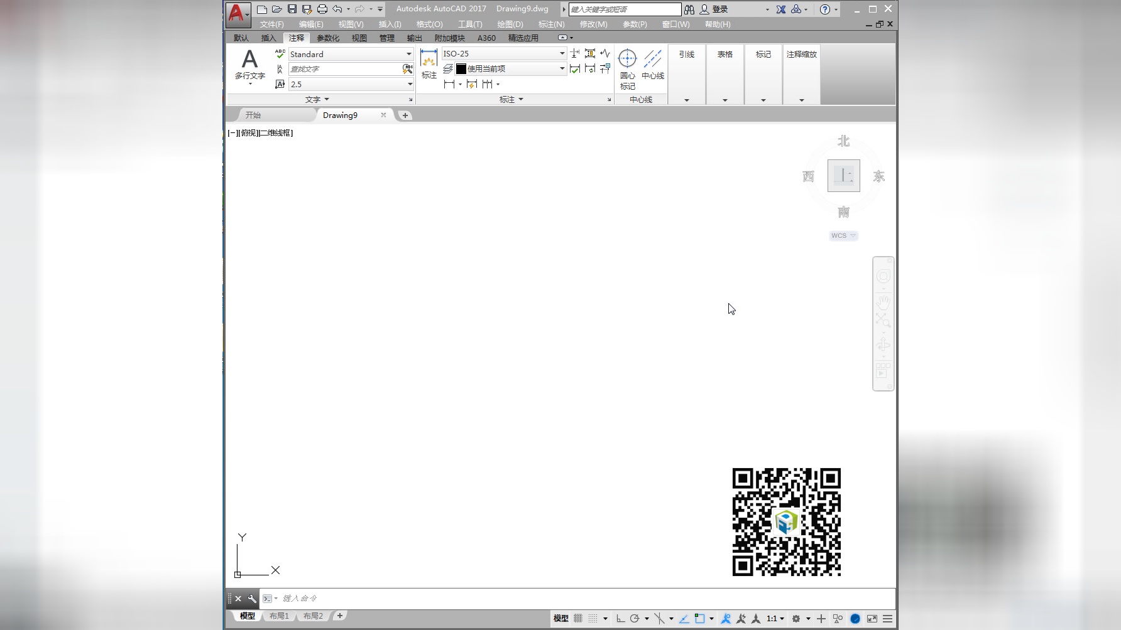Click the pan hand icon in navigation bar

[x=883, y=302]
